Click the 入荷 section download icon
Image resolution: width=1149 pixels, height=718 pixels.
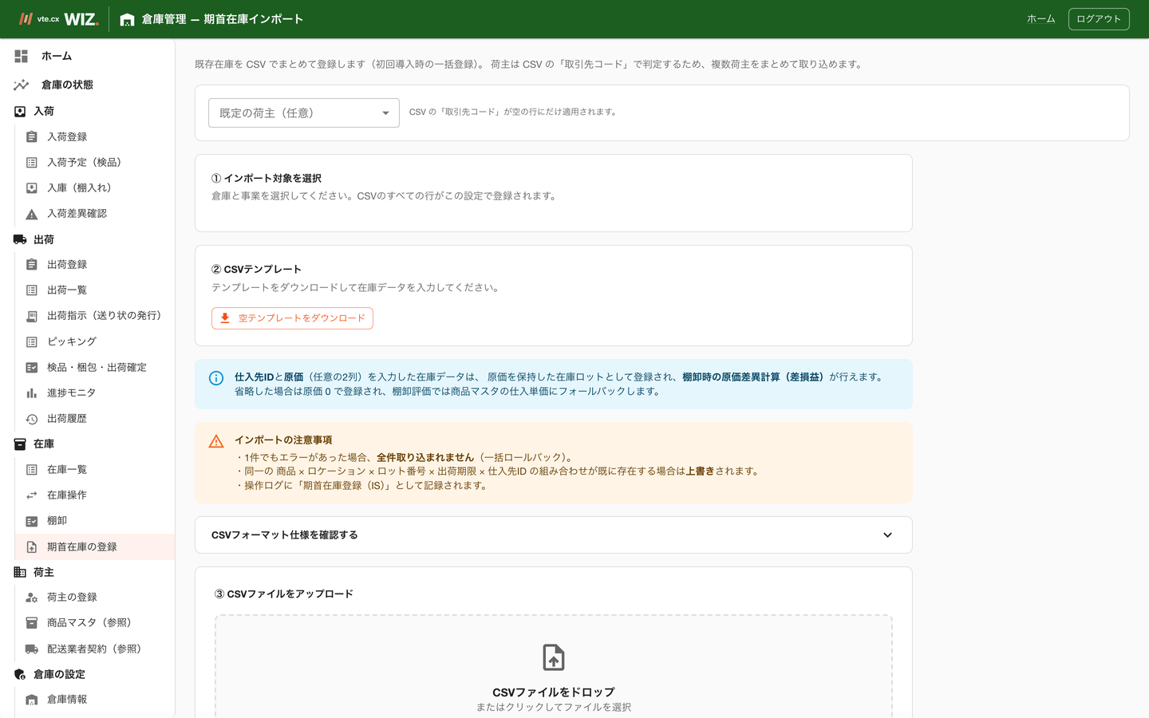point(20,112)
